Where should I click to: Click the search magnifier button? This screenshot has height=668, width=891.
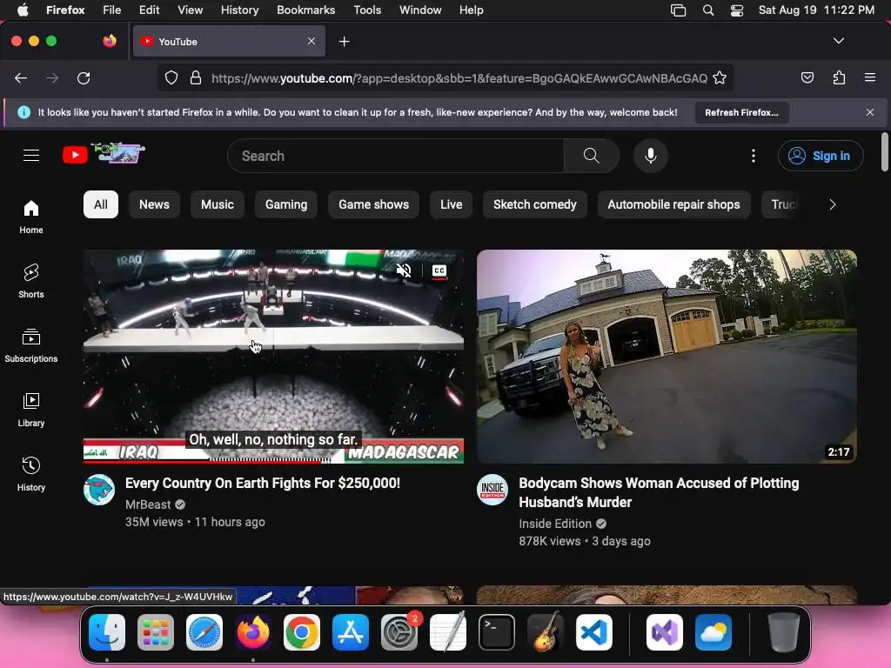(x=591, y=156)
